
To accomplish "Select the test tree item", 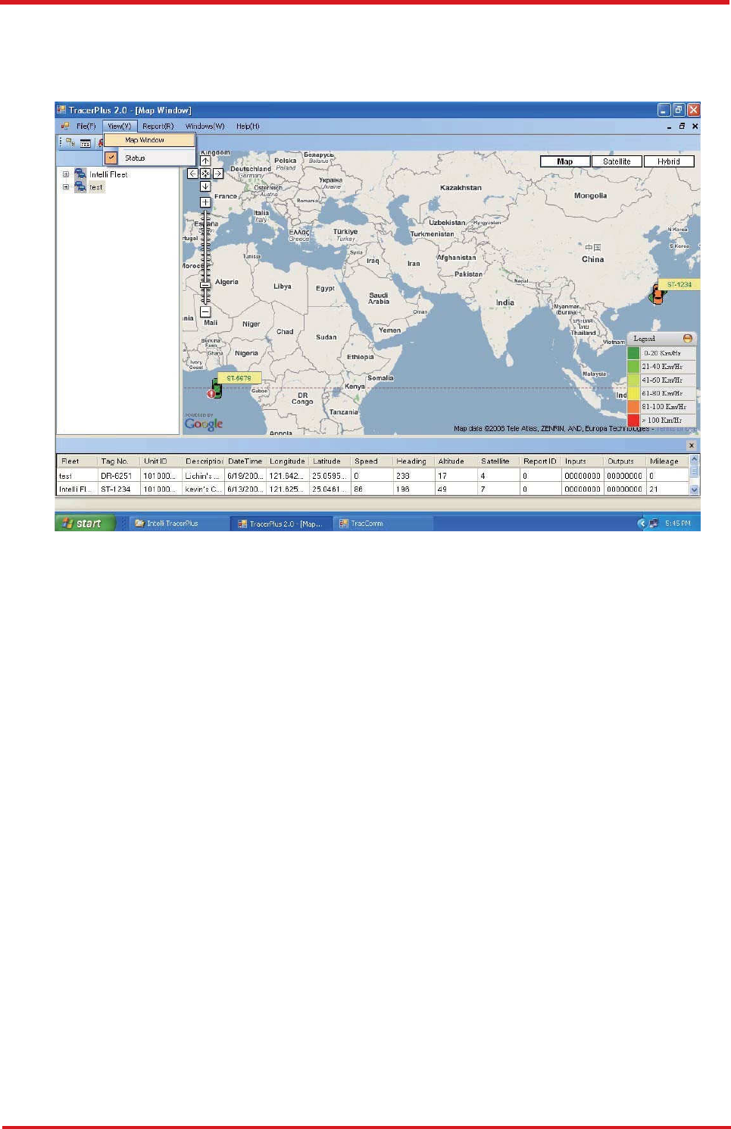I will click(95, 187).
